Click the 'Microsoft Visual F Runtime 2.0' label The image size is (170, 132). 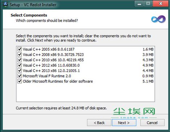(x=47, y=76)
